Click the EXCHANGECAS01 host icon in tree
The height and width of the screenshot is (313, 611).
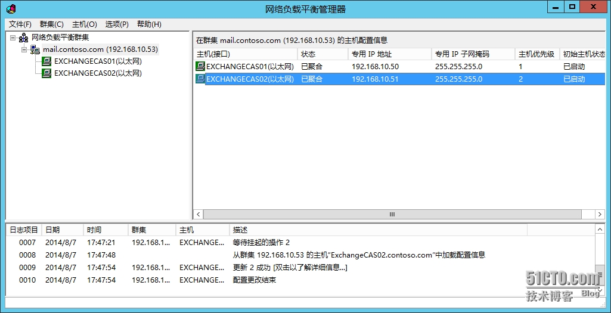pos(46,61)
